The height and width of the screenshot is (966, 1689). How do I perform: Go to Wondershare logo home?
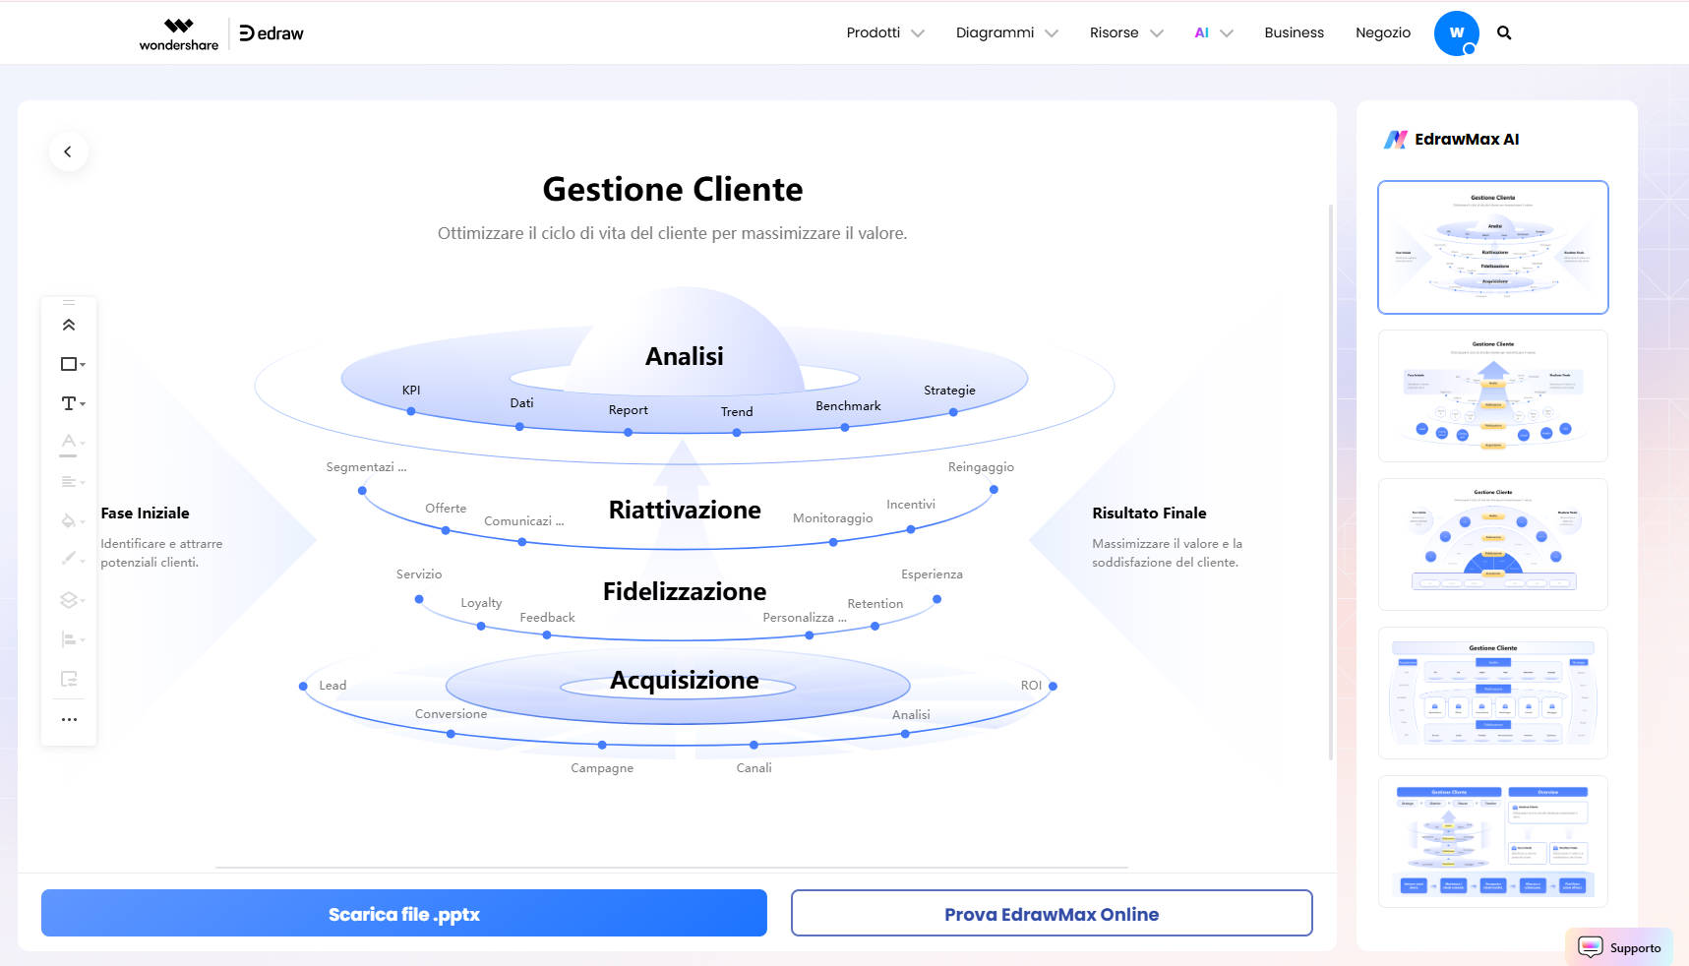click(179, 34)
